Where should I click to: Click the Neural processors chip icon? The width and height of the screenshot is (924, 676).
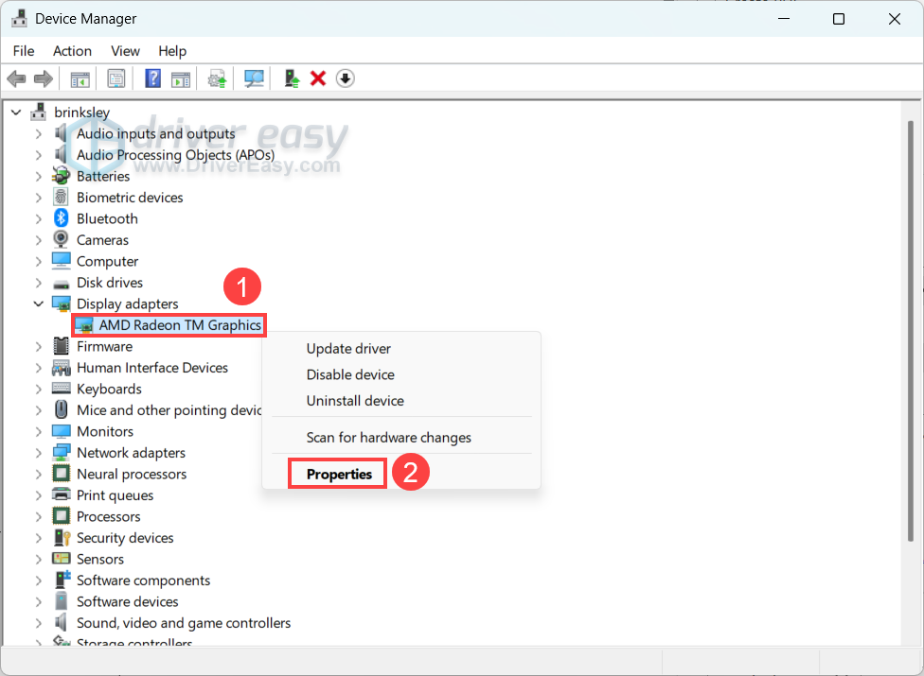(x=62, y=474)
